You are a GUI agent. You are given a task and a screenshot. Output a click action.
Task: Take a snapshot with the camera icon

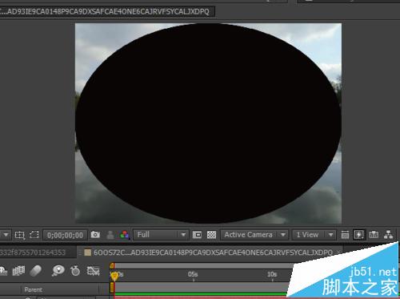tap(95, 235)
